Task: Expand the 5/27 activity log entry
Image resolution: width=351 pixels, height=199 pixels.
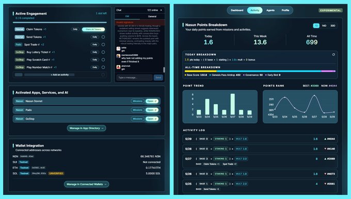Action: tap(260, 161)
